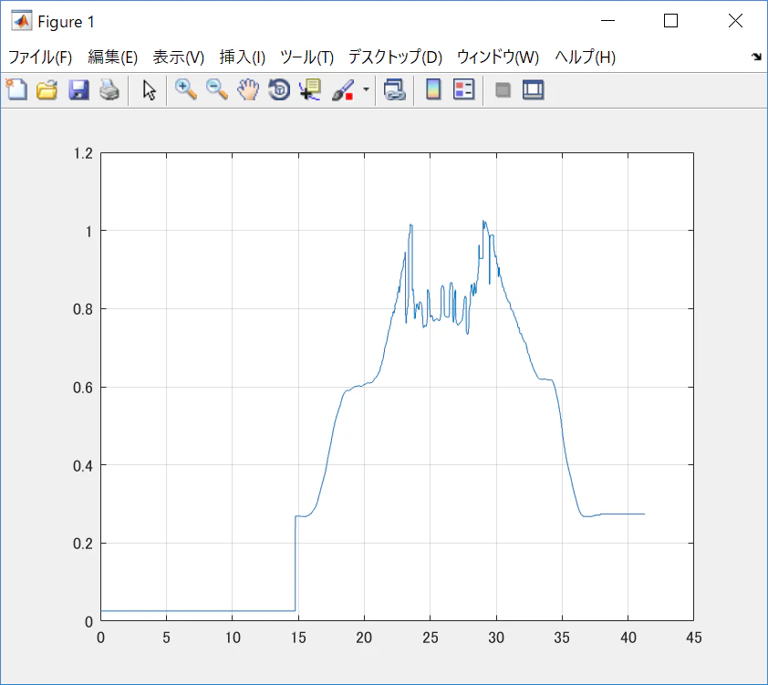This screenshot has height=685, width=768.
Task: Open the 編集(E) menu
Action: pyautogui.click(x=113, y=57)
